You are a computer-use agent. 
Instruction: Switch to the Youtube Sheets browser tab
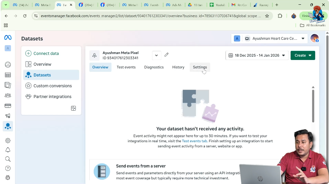[x=218, y=5]
